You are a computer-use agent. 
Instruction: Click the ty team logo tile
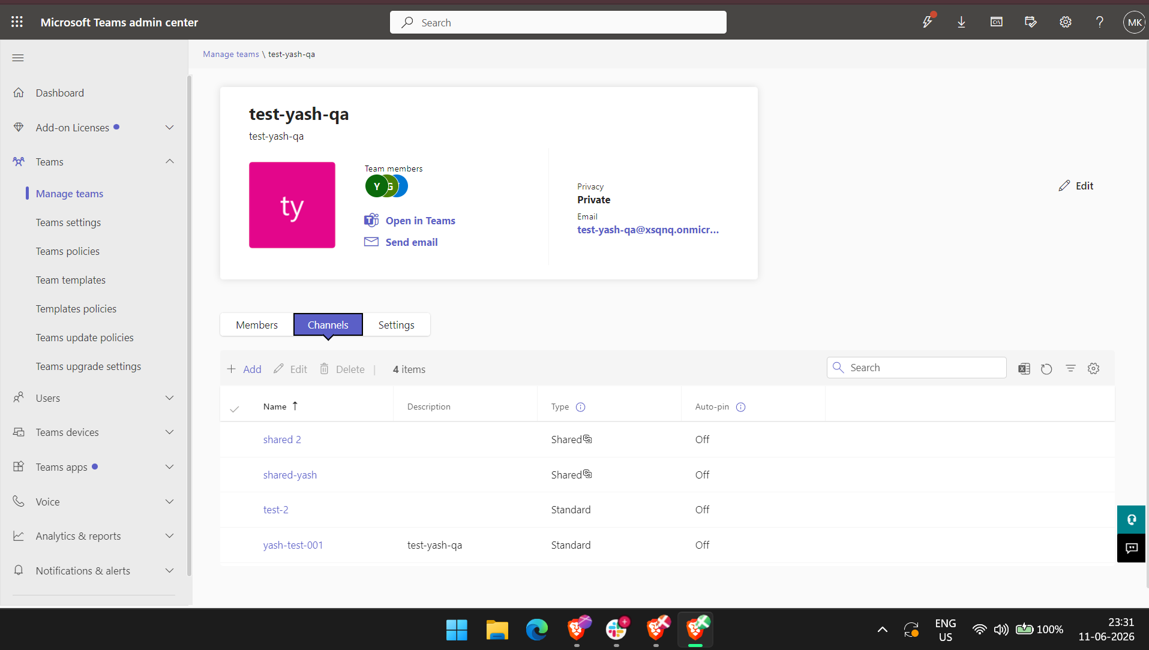pos(292,205)
